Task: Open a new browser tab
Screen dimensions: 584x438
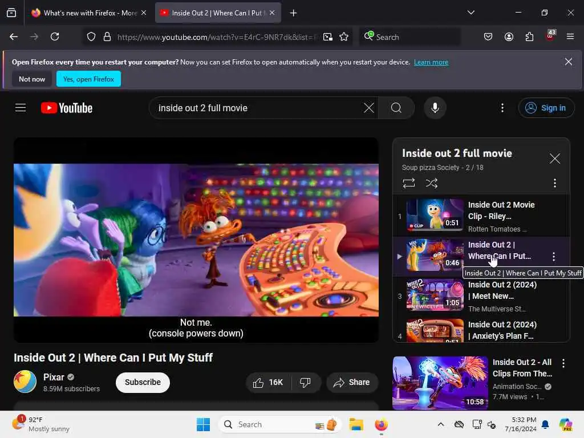Action: click(294, 13)
